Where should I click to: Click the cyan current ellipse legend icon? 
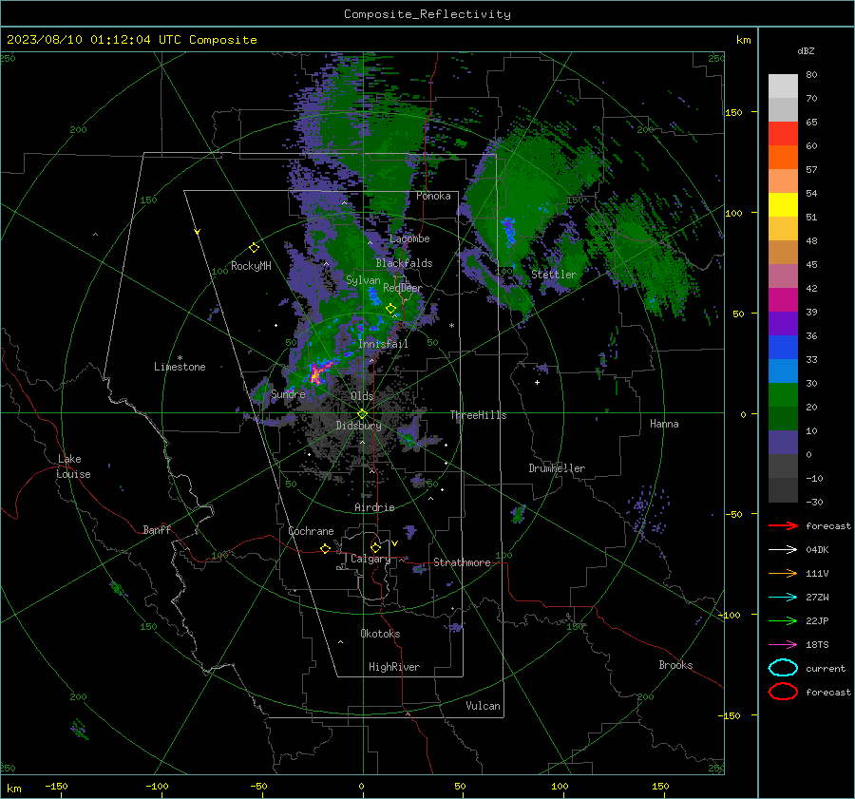pos(783,668)
